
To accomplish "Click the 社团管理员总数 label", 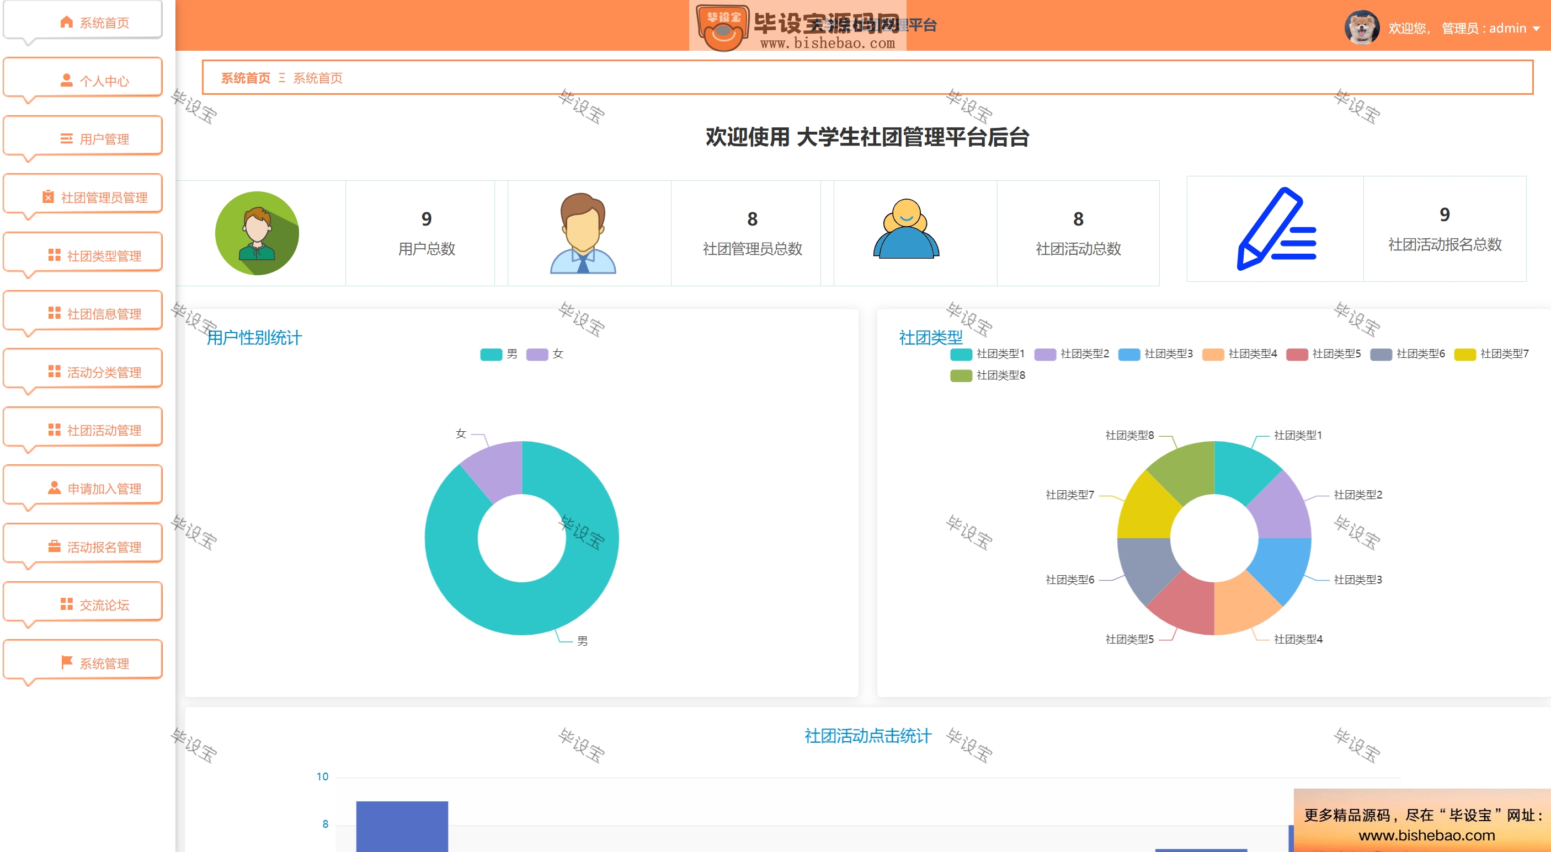I will 752,249.
